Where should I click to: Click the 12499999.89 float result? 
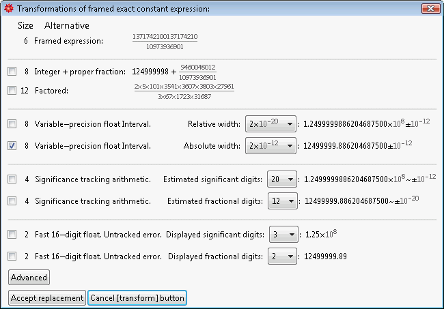pos(325,256)
